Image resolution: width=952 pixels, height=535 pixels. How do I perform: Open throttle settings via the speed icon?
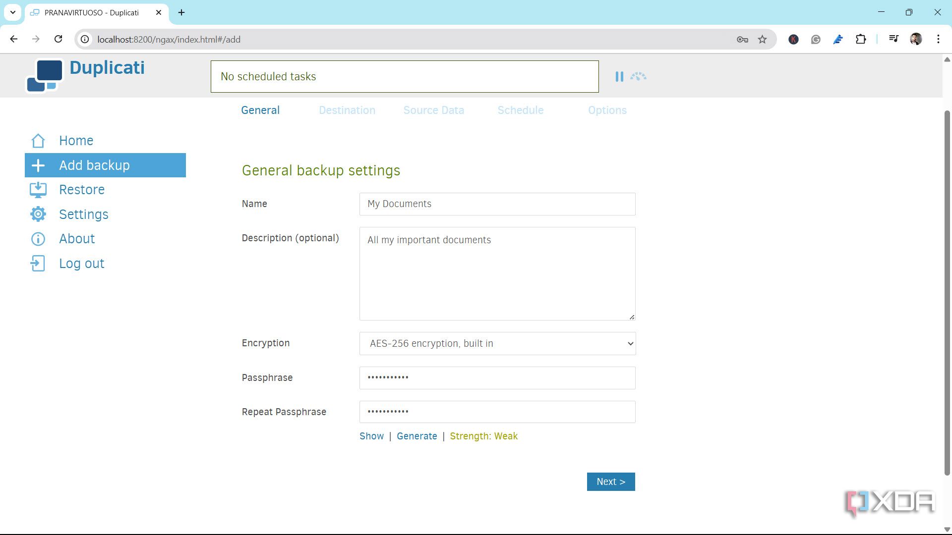click(x=639, y=76)
